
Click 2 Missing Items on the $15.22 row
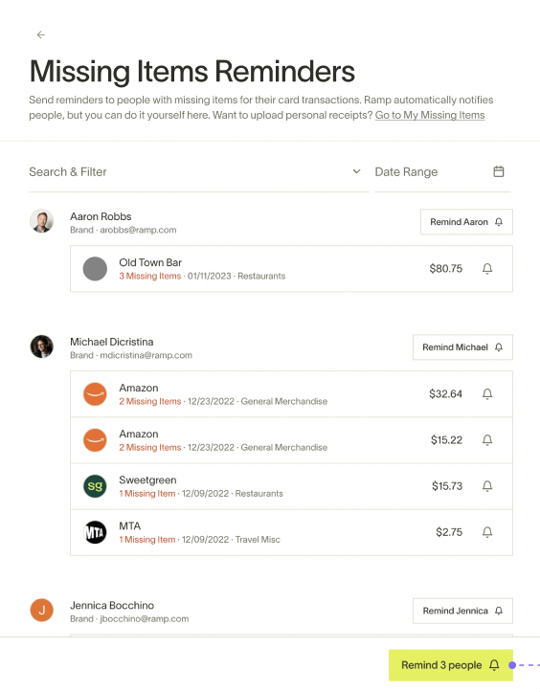(x=150, y=448)
